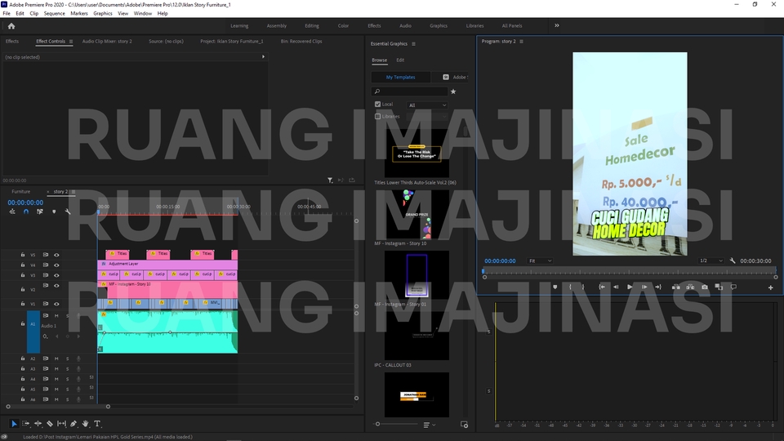784x441 pixels.
Task: Click Mark Out button in Program monitor
Action: pos(583,287)
